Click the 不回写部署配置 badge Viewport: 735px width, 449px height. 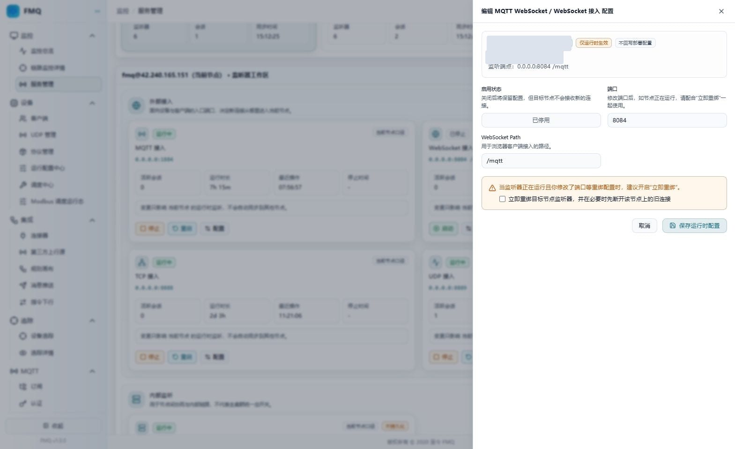635,43
